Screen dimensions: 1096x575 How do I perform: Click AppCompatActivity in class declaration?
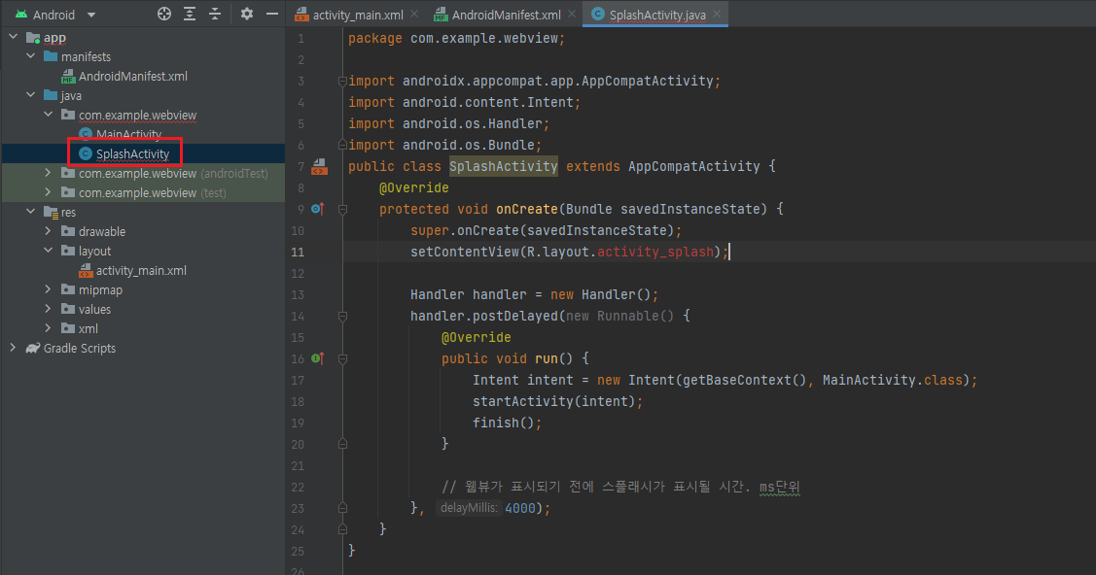(693, 166)
